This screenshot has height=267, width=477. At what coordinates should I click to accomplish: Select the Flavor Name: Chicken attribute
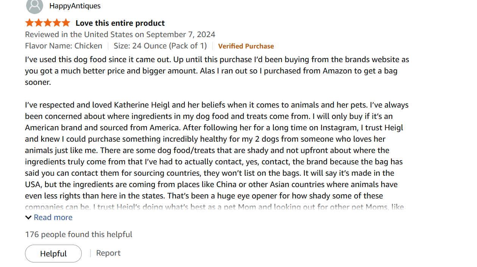pyautogui.click(x=64, y=46)
